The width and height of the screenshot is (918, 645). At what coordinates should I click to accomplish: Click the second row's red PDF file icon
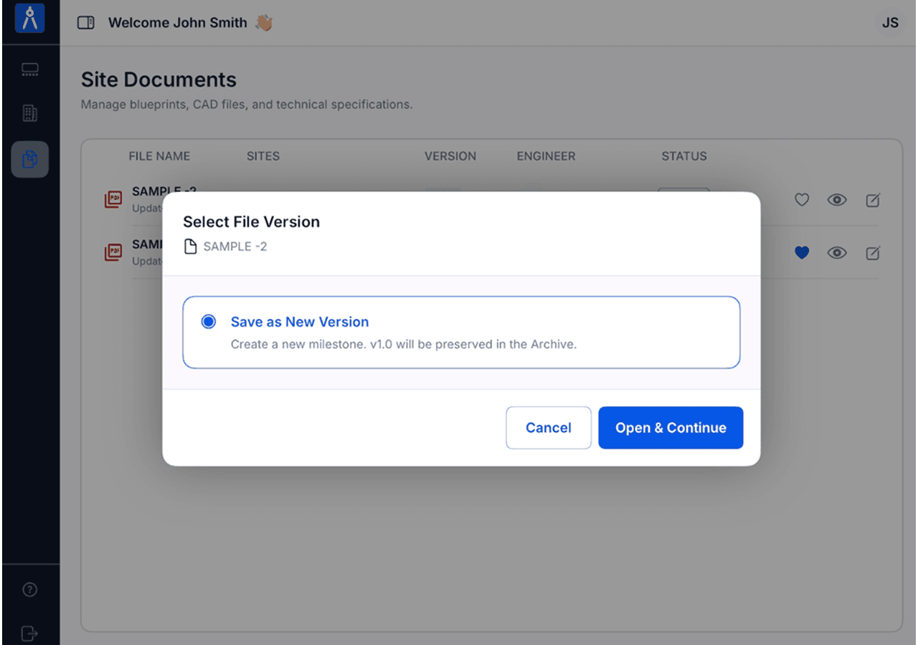113,252
